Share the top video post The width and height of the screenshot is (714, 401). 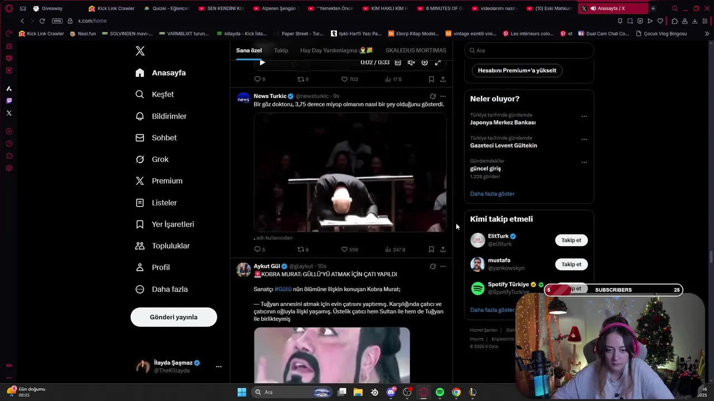pyautogui.click(x=443, y=79)
